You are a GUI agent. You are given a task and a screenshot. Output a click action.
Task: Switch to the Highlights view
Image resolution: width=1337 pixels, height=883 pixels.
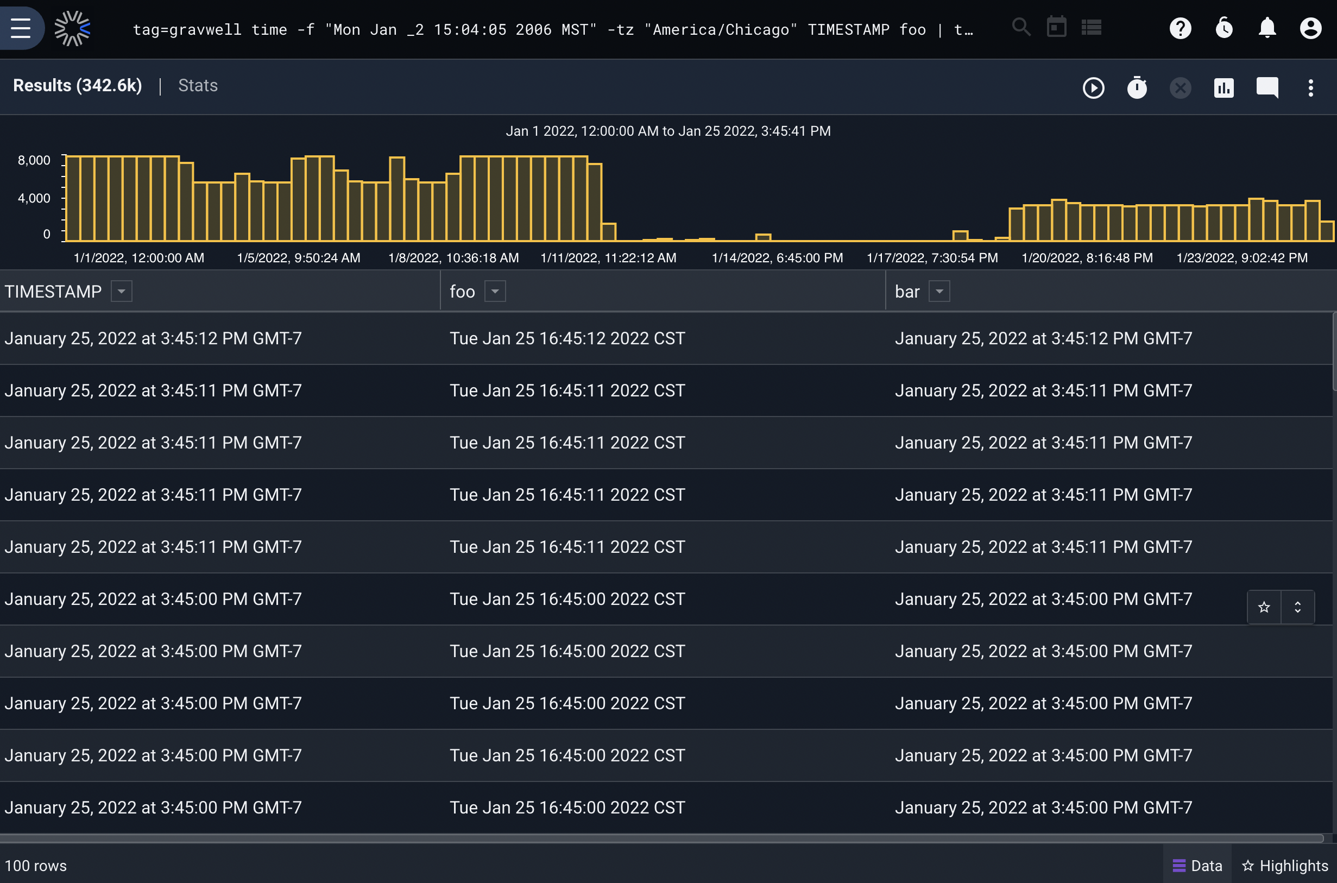tap(1285, 866)
